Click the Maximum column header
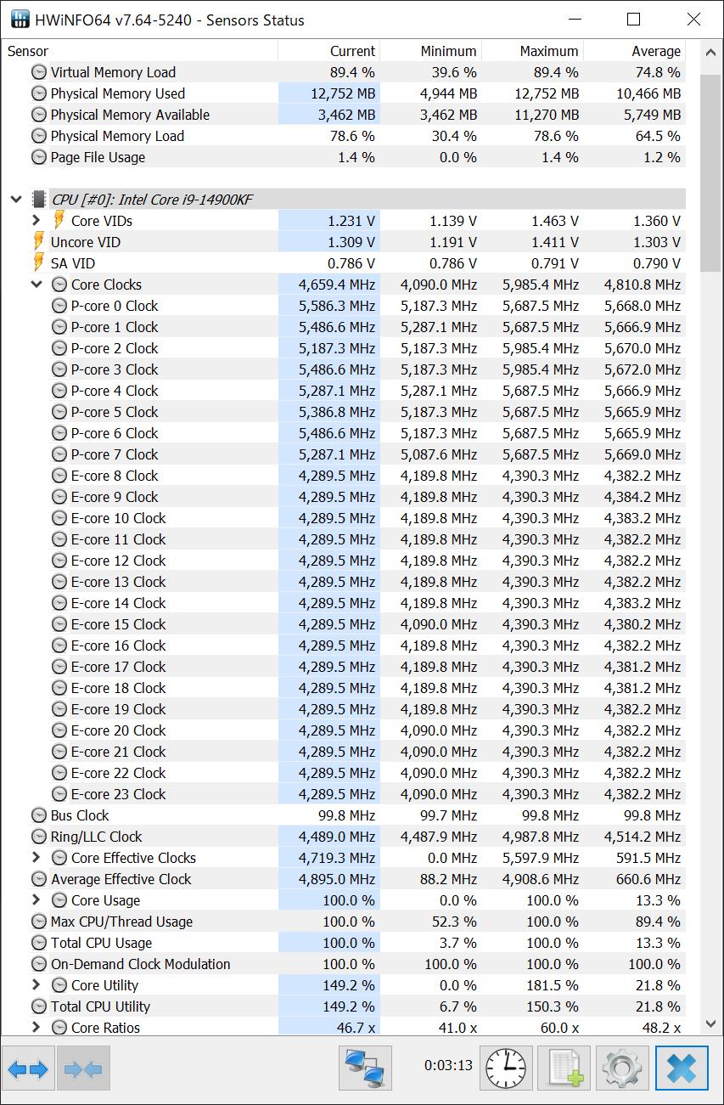 pyautogui.click(x=533, y=51)
